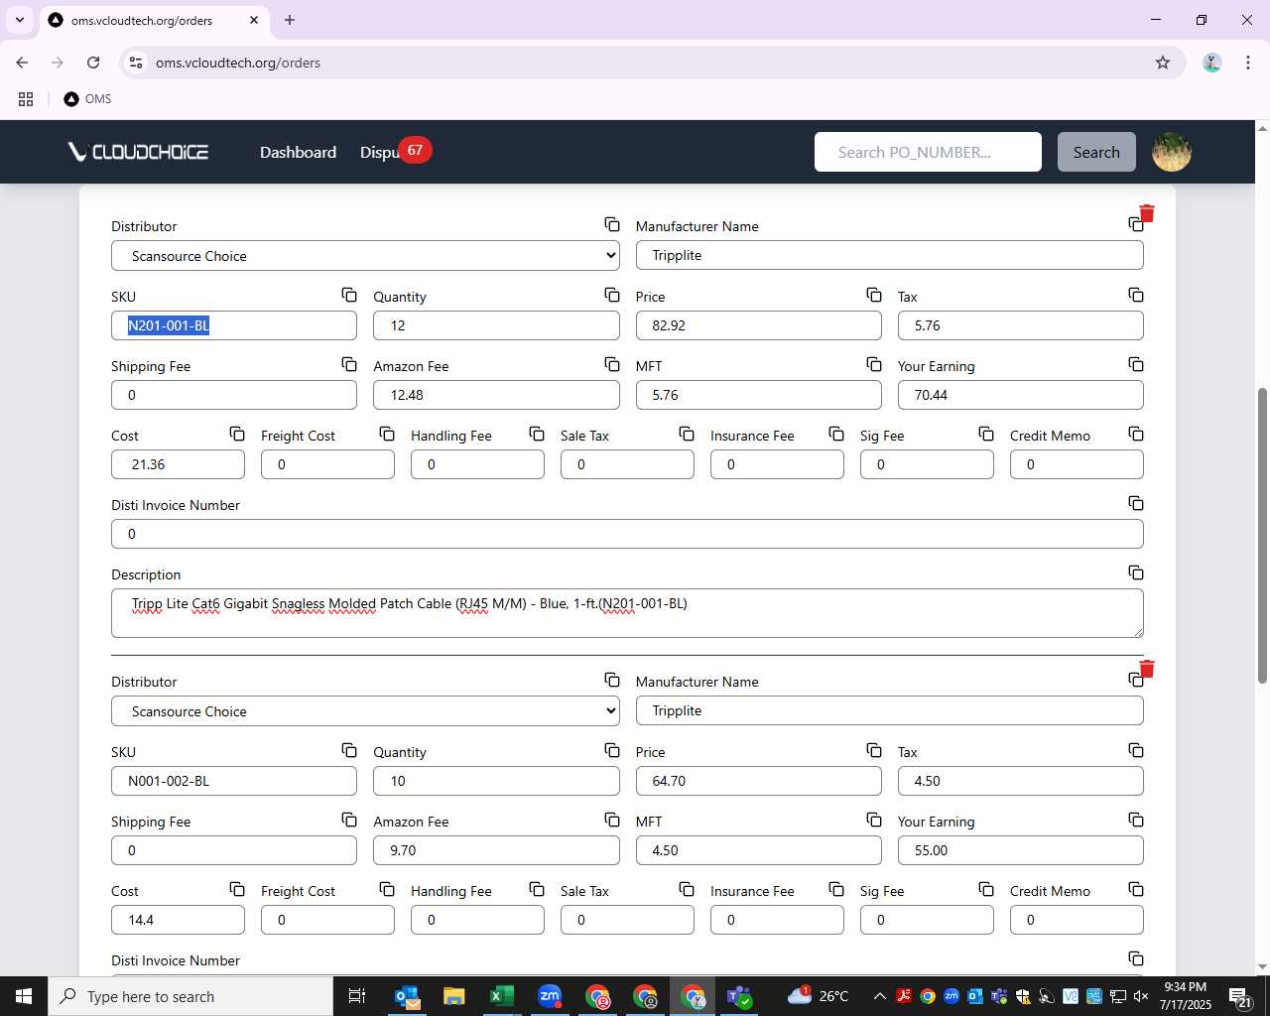Click the Description text area
Image resolution: width=1270 pixels, height=1016 pixels.
[x=627, y=613]
